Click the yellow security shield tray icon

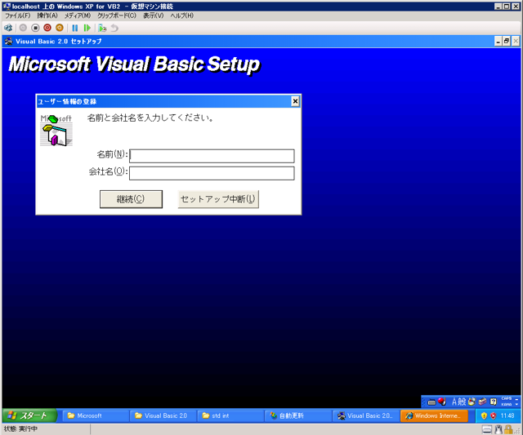[484, 415]
